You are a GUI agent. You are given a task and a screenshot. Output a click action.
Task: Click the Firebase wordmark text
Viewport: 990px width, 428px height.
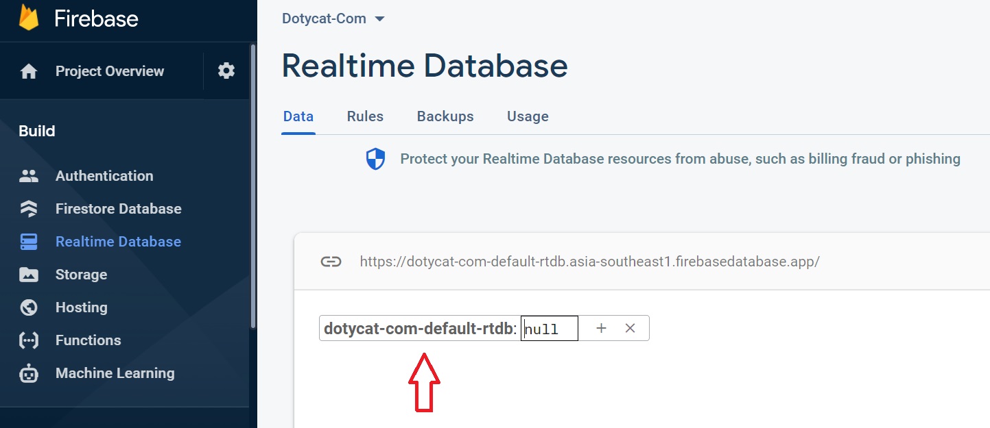click(x=97, y=18)
